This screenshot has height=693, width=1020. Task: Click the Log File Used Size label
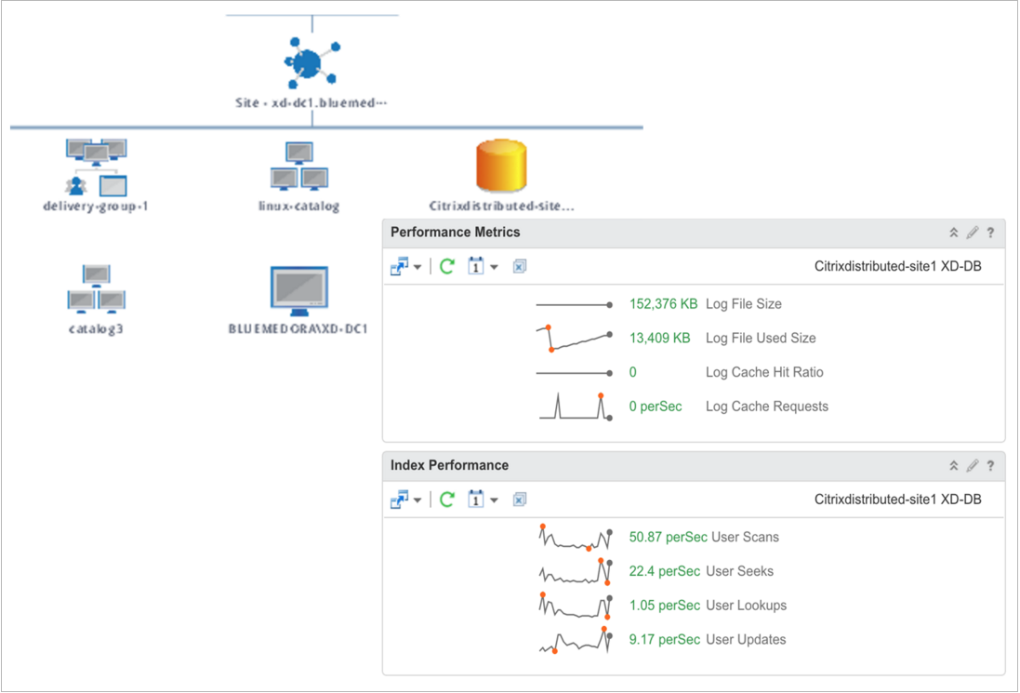coord(761,338)
